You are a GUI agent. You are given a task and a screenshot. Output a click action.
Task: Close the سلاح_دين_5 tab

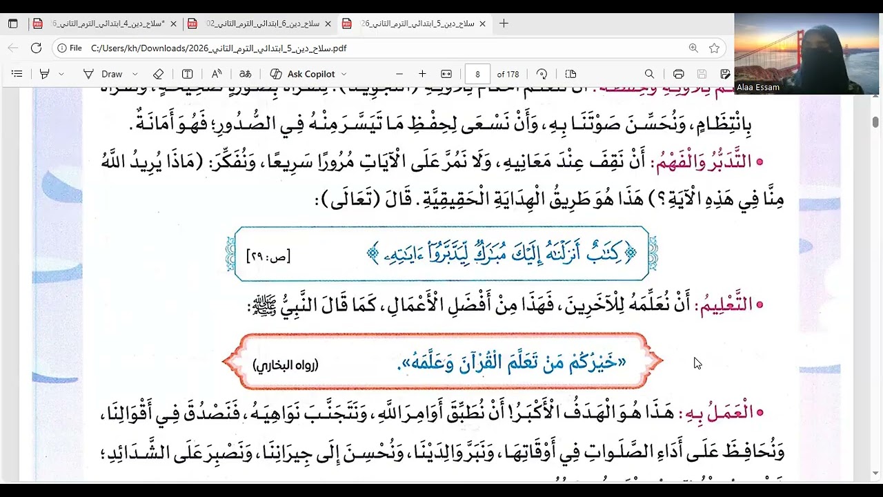[482, 23]
